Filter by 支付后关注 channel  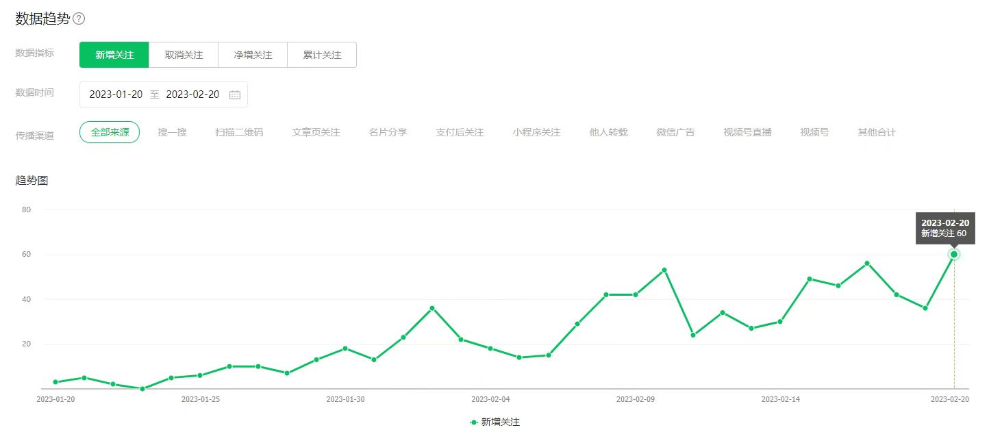coord(460,132)
